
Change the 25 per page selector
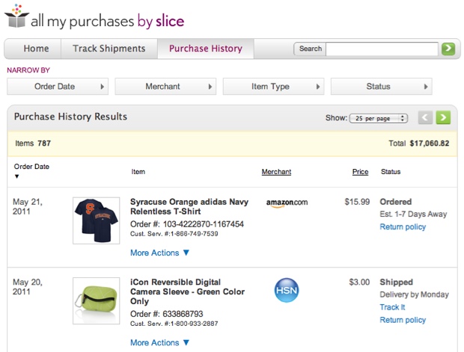coord(379,118)
